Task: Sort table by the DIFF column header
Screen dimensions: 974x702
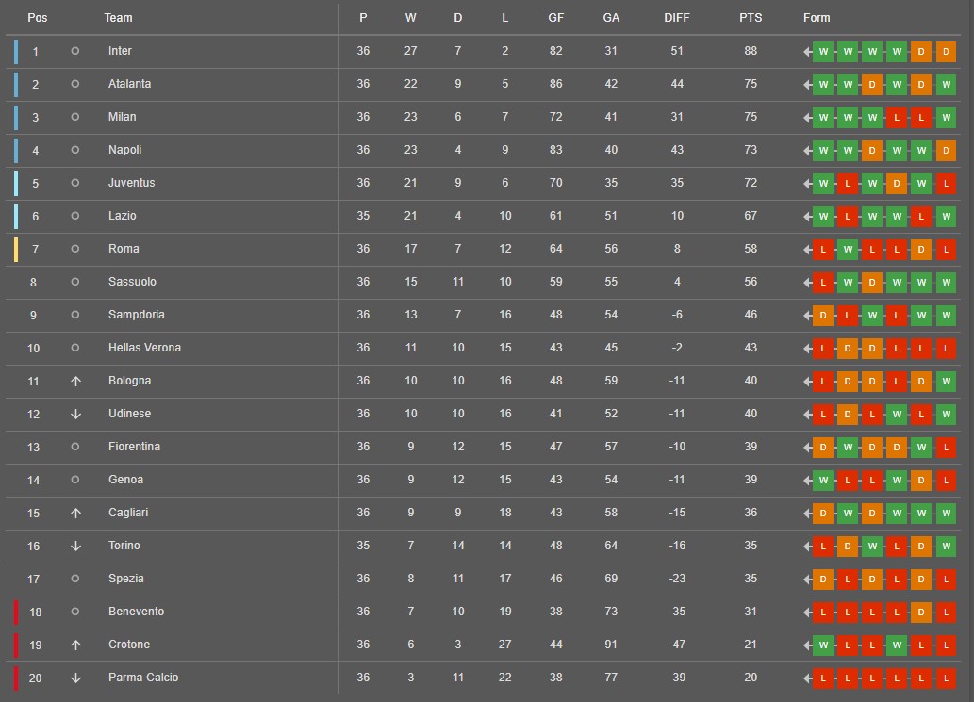Action: pyautogui.click(x=676, y=18)
